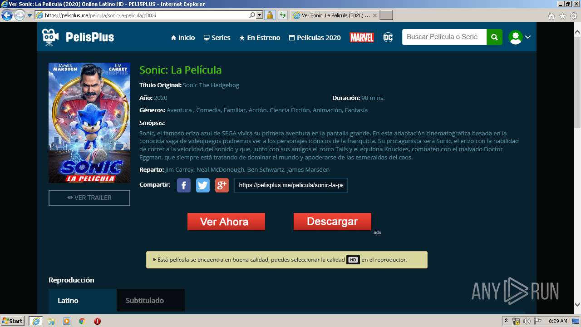The height and width of the screenshot is (327, 581).
Task: Open the browser Home icon
Action: coord(551,16)
